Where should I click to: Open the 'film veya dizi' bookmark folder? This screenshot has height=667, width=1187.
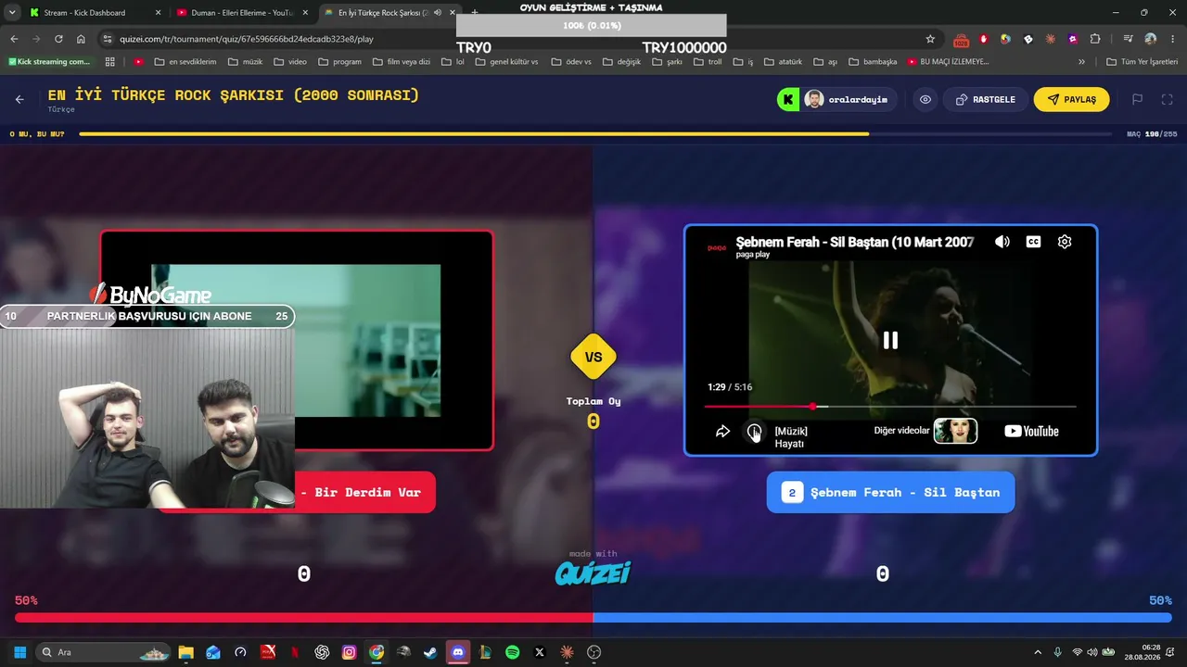(401, 62)
